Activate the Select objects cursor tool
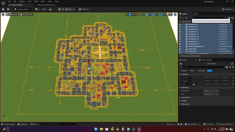 click(x=127, y=15)
